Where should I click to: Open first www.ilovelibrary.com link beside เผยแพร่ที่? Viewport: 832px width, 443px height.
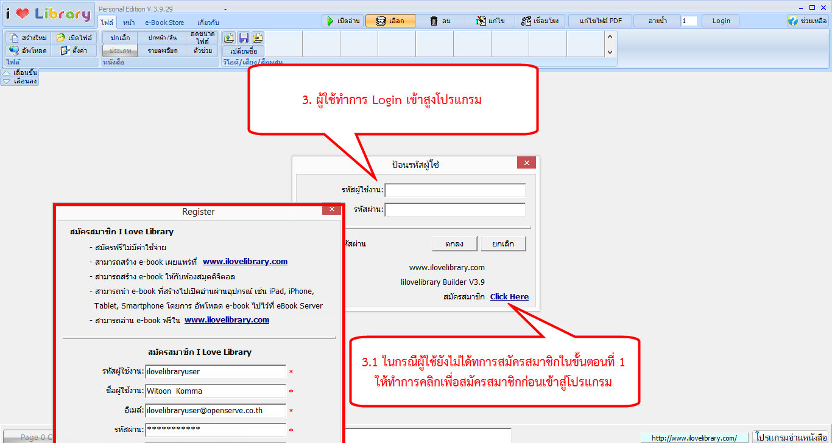point(245,262)
